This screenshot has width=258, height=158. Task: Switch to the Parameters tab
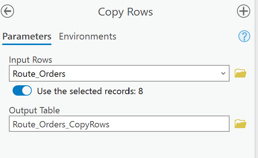point(27,37)
